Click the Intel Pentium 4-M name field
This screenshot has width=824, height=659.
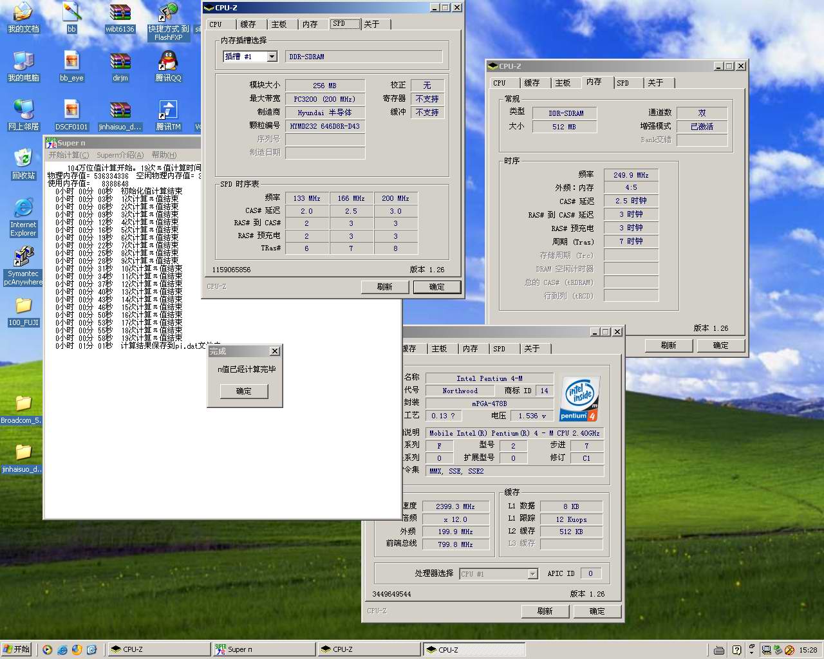tap(489, 378)
